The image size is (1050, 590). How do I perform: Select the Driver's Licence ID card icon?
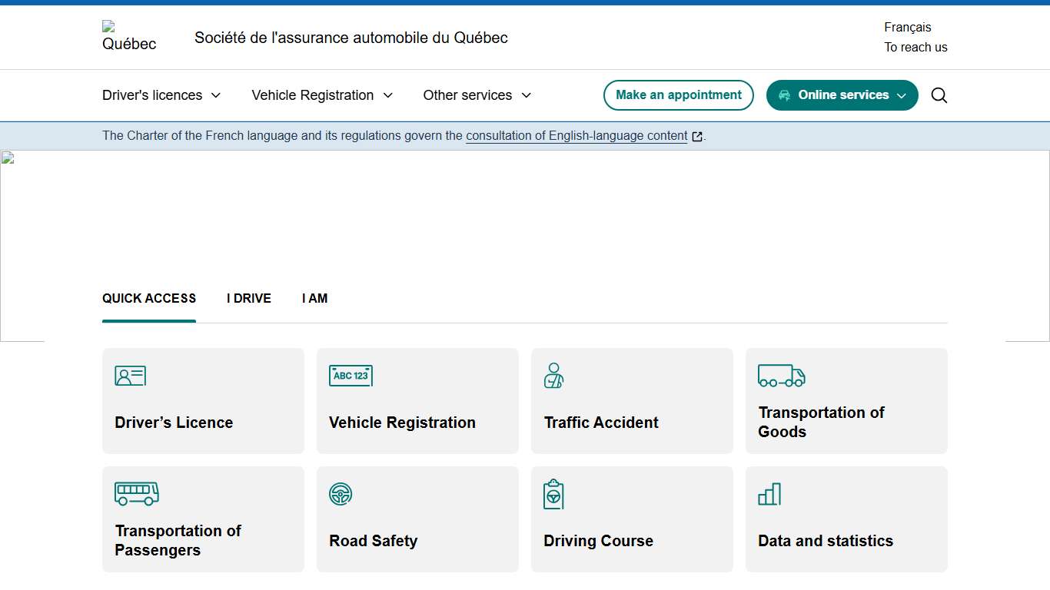coord(130,376)
